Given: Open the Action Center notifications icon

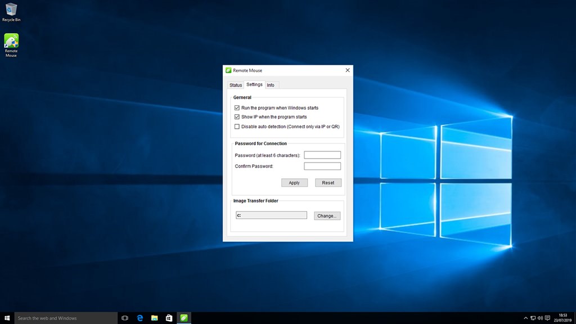Looking at the screenshot, I should (547, 318).
